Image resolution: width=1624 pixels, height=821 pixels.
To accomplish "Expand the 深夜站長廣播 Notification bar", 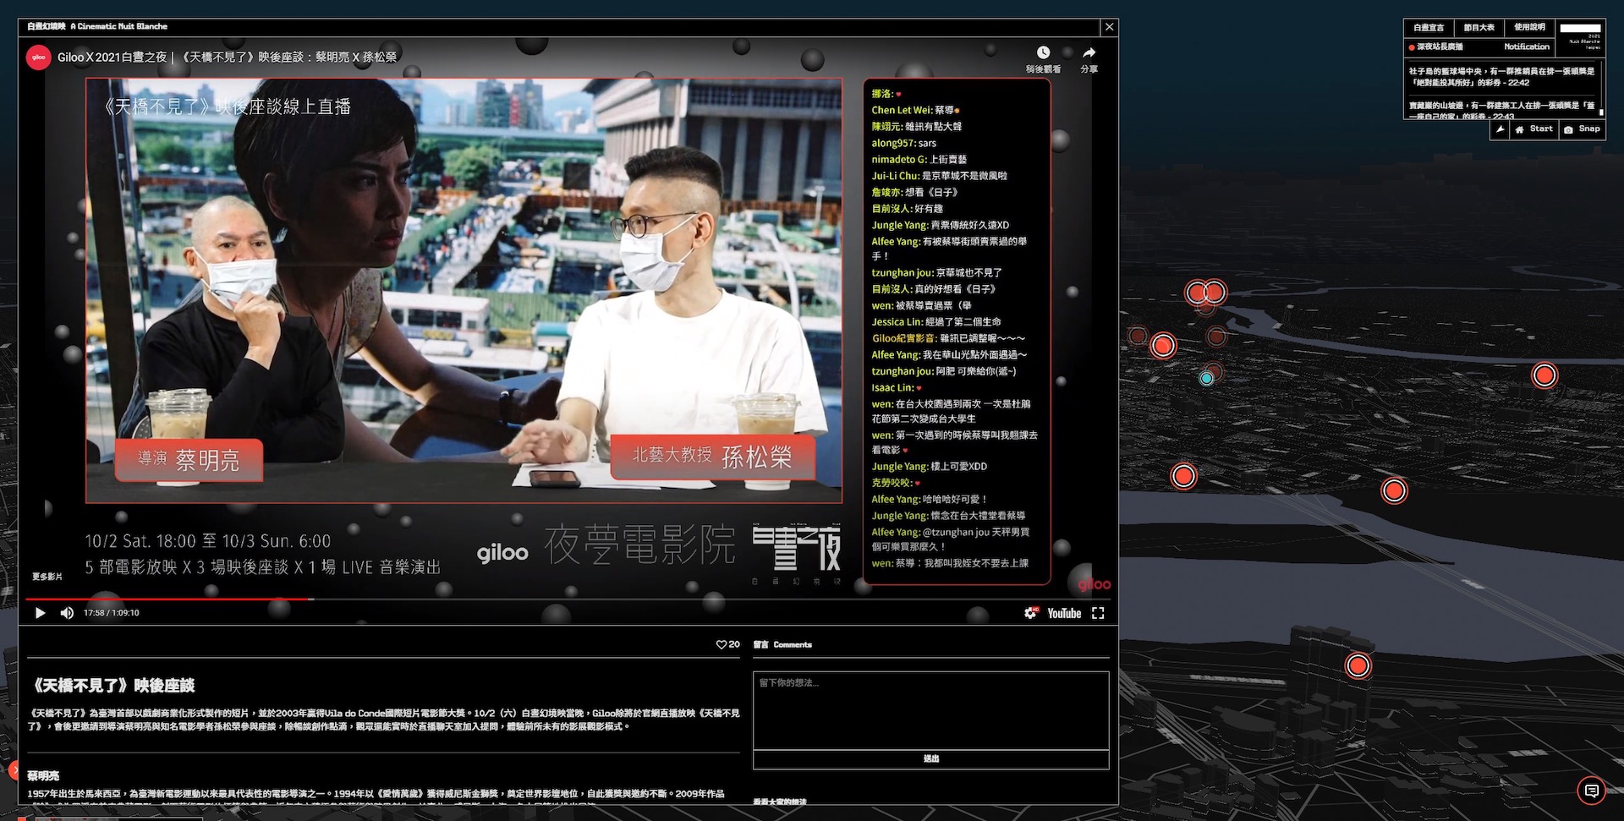I will coord(1479,47).
